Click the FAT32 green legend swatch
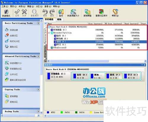 [x=62, y=112]
